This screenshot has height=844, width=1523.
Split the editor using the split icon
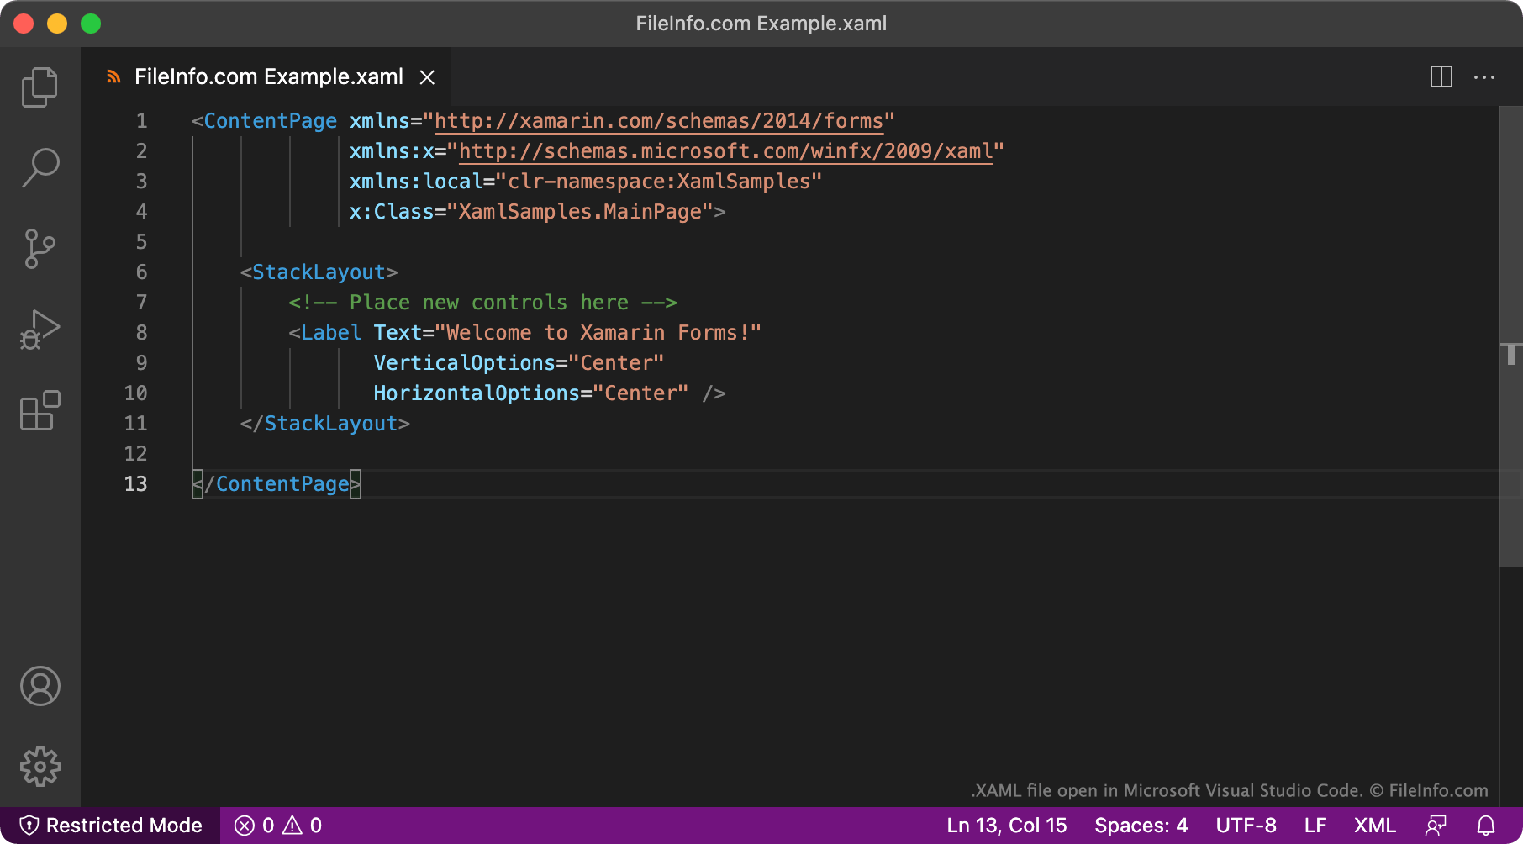coord(1441,76)
